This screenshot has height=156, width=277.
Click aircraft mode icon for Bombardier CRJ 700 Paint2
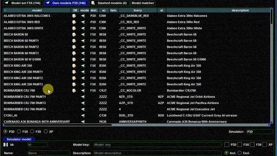(x=83, y=103)
